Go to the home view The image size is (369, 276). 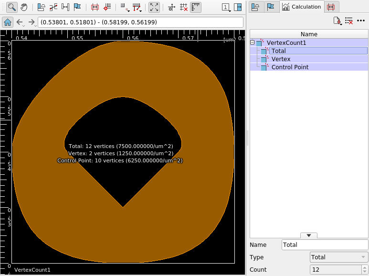8,22
